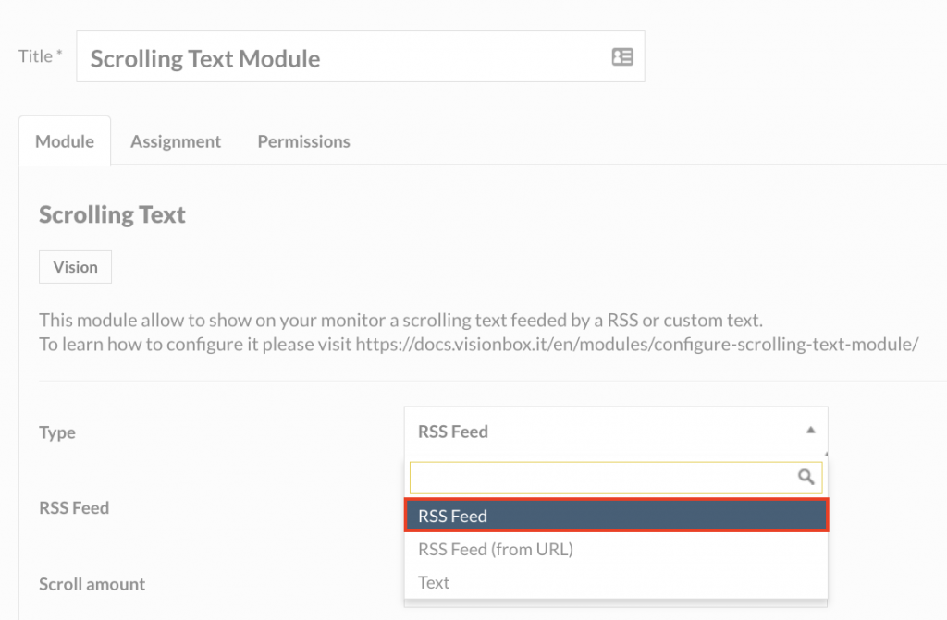Screen dimensions: 947x620
Task: Click the docs.visionbox.it documentation URL
Action: (x=637, y=344)
